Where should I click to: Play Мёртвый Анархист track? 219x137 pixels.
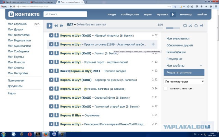click(51, 35)
